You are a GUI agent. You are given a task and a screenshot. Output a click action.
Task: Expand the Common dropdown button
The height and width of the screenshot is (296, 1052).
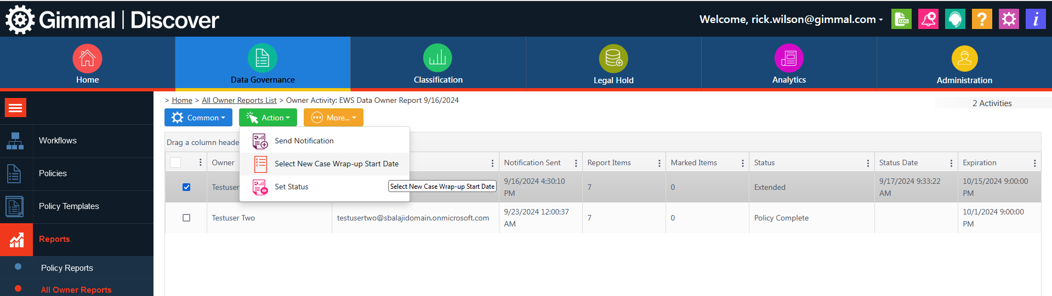[x=198, y=118]
